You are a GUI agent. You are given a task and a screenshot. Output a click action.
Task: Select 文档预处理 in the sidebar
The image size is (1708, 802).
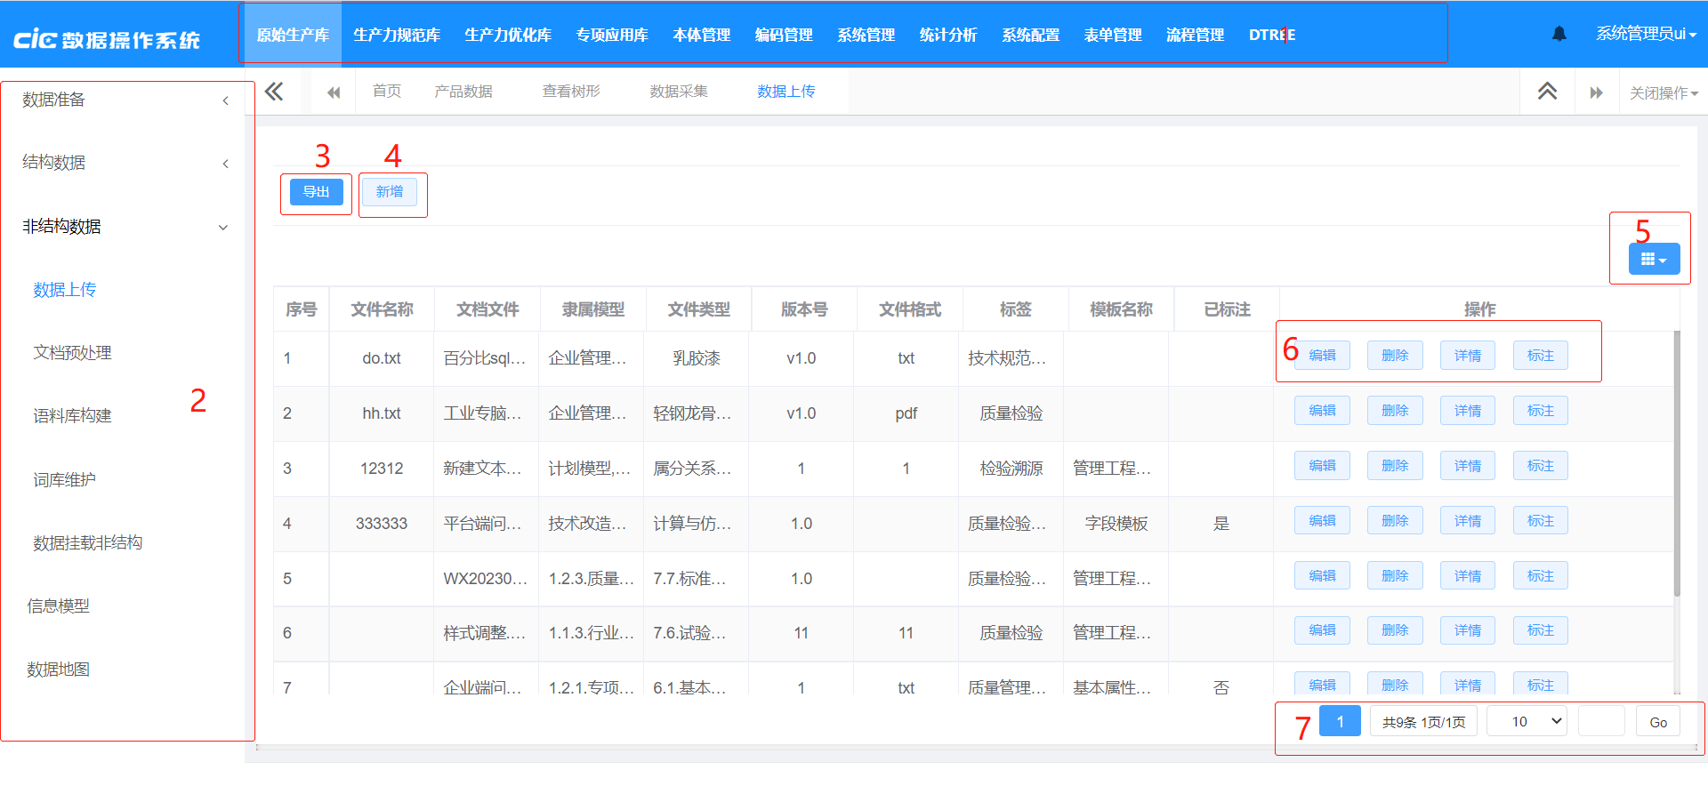coord(72,353)
